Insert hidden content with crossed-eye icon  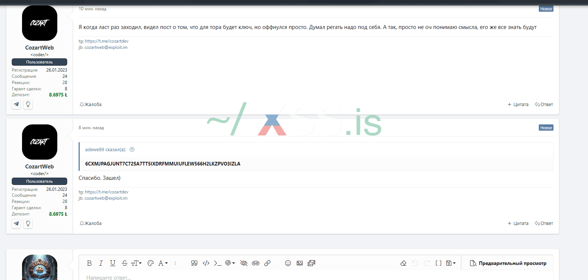point(244,263)
